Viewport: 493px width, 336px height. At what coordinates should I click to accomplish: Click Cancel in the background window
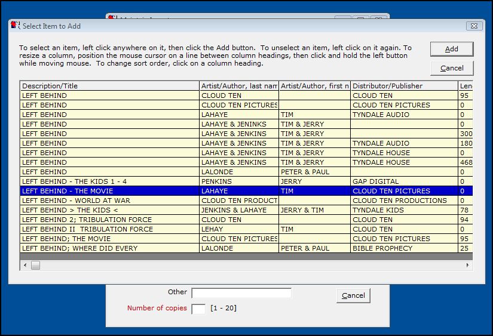coord(353,295)
